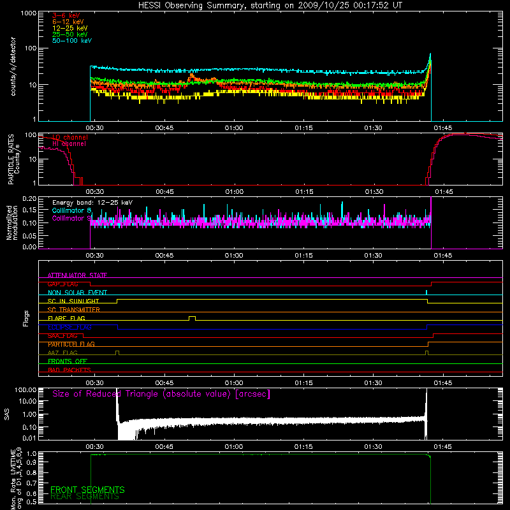Select the 3-6 keV legend label
Screen dimensions: 510x510
coord(66,15)
